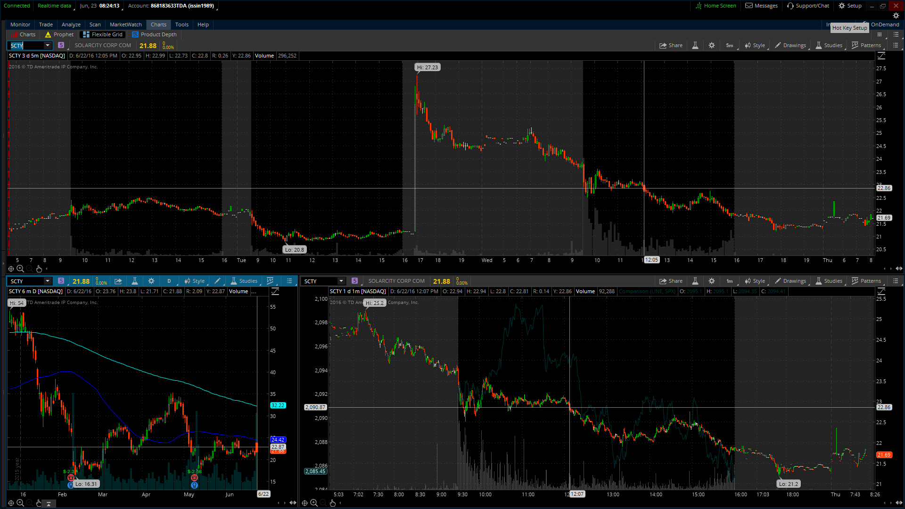Open top chart thinkScript flask icon
Viewport: 905px width, 509px height.
click(695, 45)
